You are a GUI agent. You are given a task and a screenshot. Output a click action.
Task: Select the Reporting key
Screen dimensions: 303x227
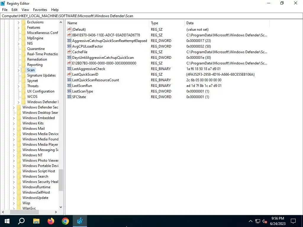tap(35, 65)
